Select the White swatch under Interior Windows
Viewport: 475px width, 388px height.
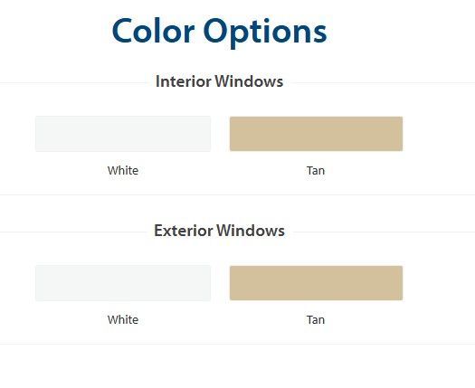123,134
